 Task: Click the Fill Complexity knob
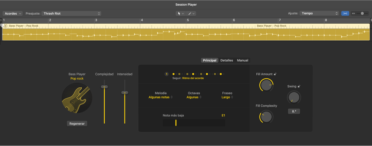[266, 117]
